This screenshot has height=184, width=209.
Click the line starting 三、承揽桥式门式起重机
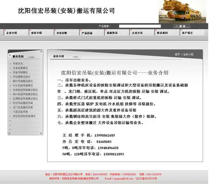pyautogui.click(x=99, y=98)
